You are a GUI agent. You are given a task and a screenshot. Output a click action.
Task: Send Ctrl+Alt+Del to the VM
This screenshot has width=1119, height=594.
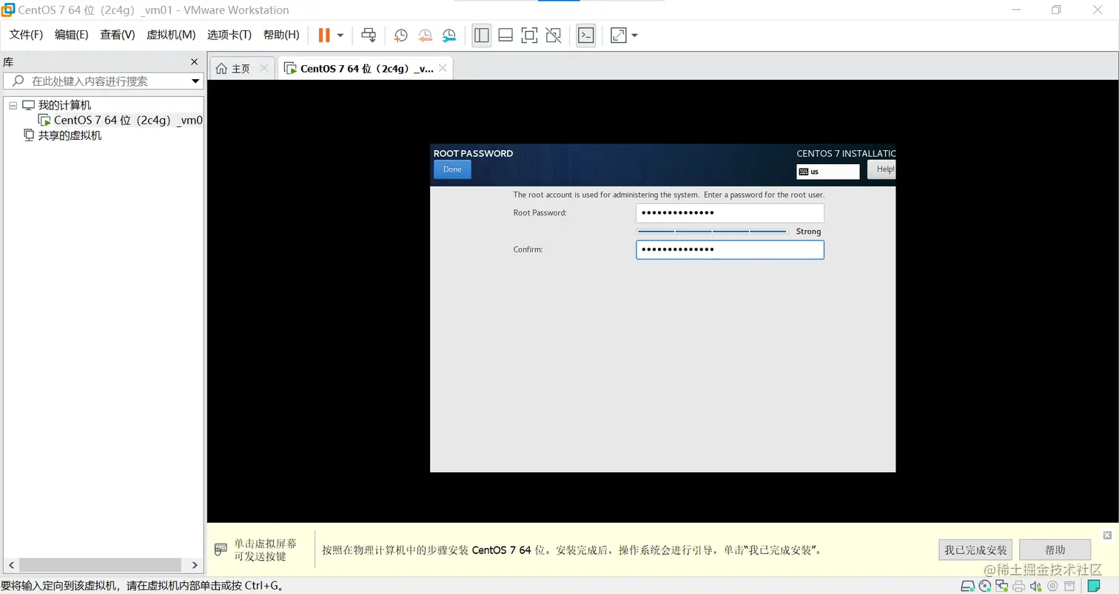tap(369, 35)
